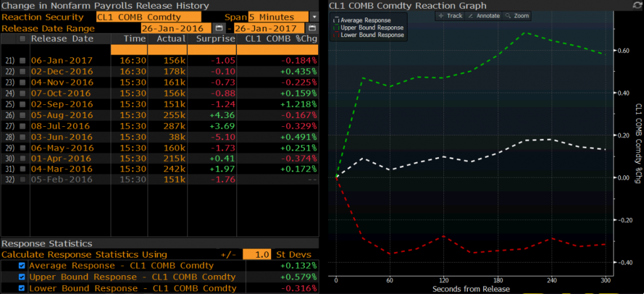
Task: Click the +0.132% average response statistic
Action: 298,266
